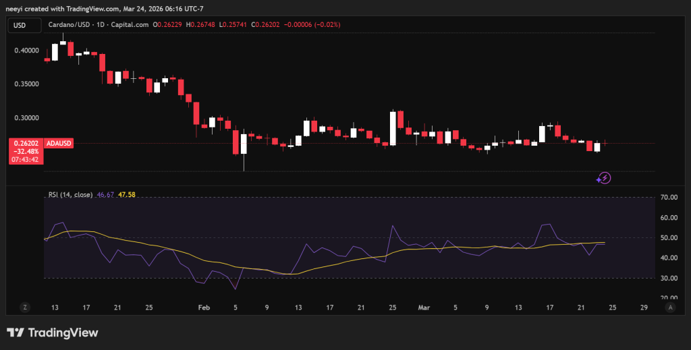Image resolution: width=691 pixels, height=350 pixels.
Task: Click the TradingView logo at bottom left
Action: tap(53, 333)
